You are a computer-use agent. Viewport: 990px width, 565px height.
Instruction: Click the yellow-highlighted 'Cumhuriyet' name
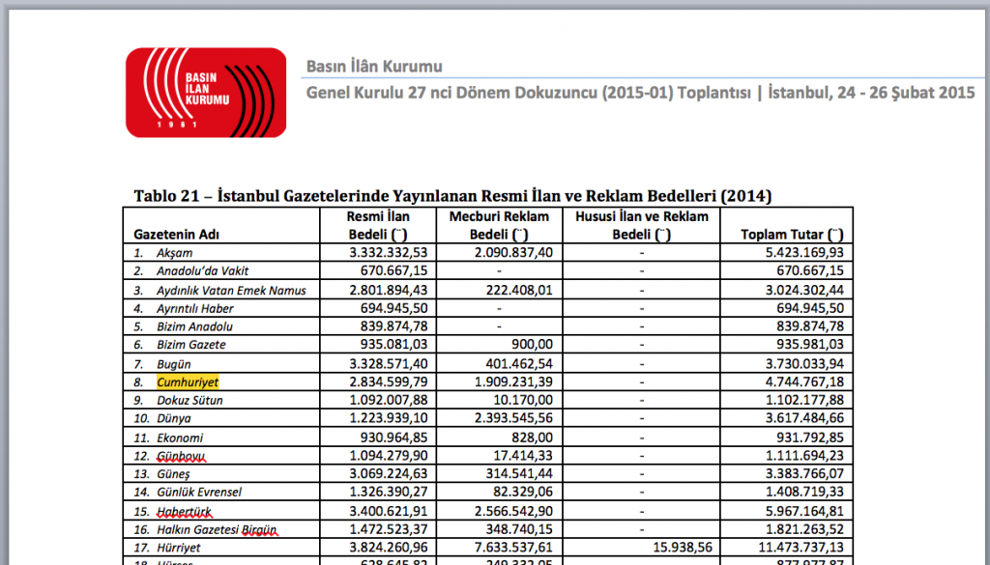[x=188, y=382]
